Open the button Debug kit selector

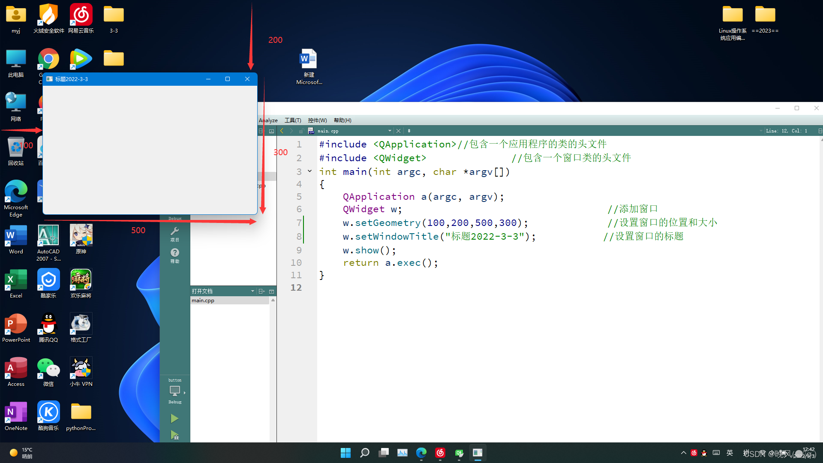point(175,391)
